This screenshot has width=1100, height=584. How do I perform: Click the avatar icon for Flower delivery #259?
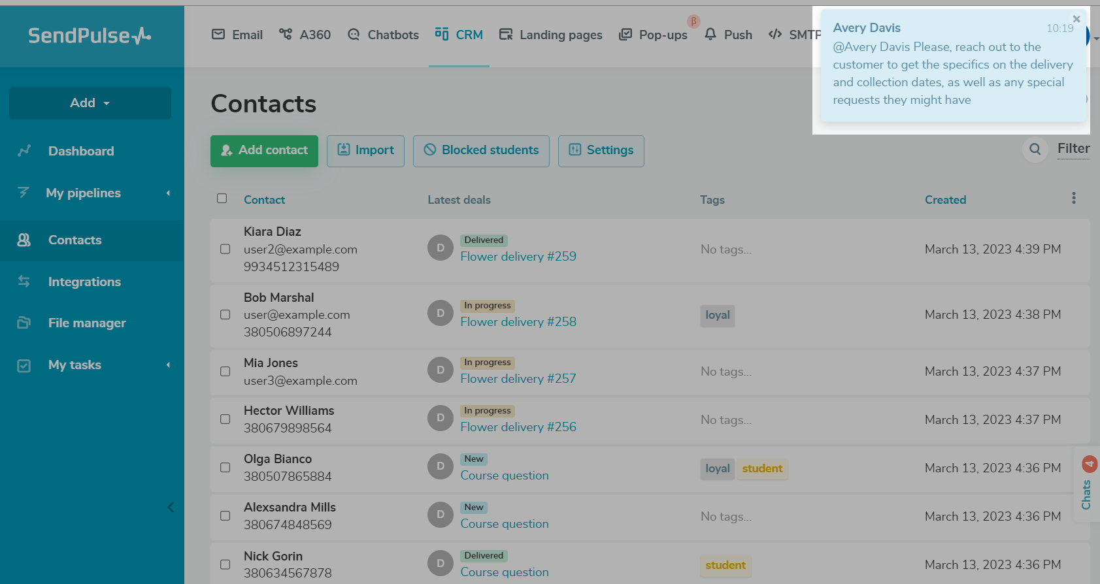tap(441, 248)
